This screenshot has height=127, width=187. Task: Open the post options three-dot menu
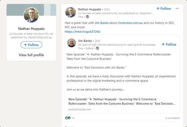[x=177, y=8]
